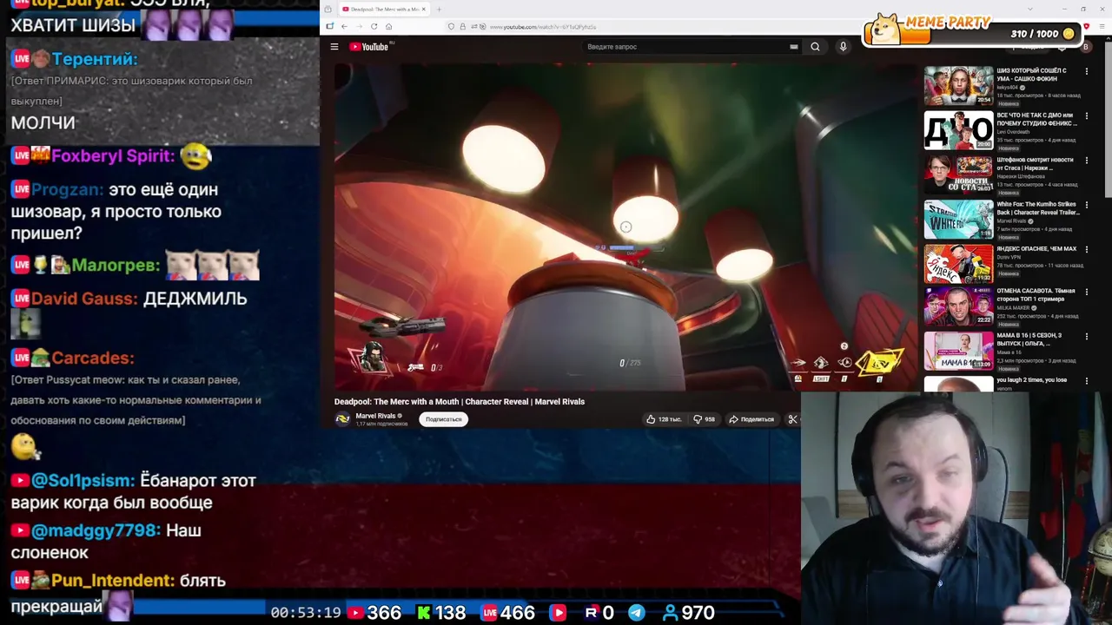Go forward in the browser
The height and width of the screenshot is (625, 1112).
point(359,27)
